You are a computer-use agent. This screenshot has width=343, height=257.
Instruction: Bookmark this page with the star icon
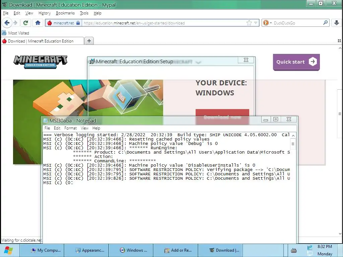pyautogui.click(x=249, y=23)
